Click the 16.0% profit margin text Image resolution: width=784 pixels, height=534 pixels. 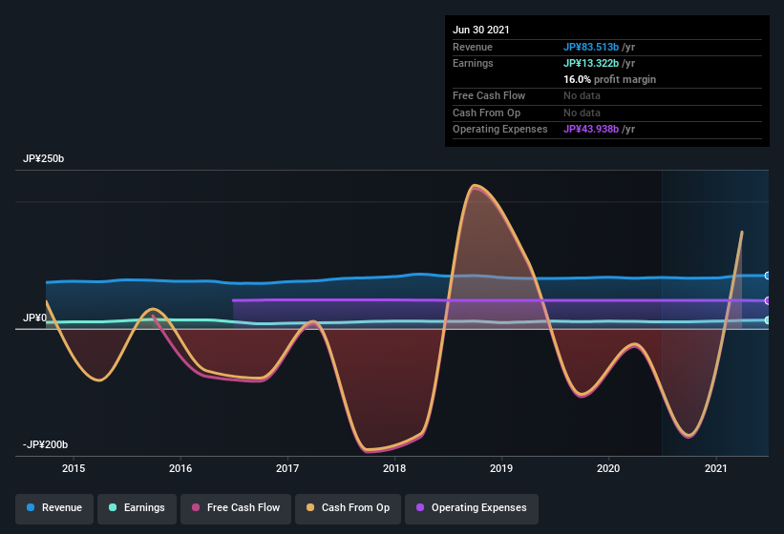coord(609,79)
